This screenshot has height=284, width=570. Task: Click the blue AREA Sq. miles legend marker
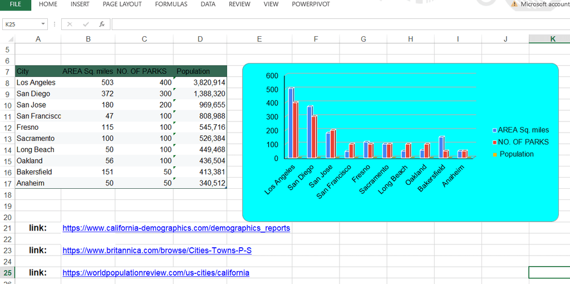(494, 130)
